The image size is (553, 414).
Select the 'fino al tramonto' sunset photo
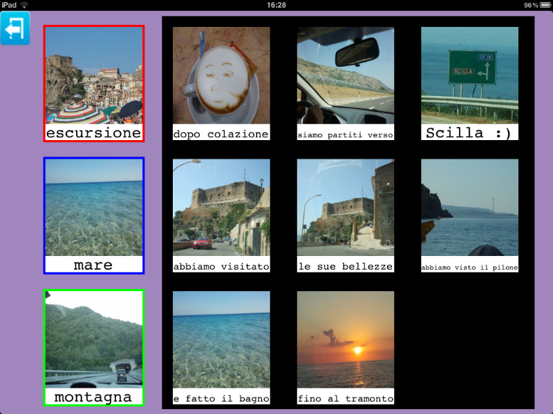coord(346,340)
